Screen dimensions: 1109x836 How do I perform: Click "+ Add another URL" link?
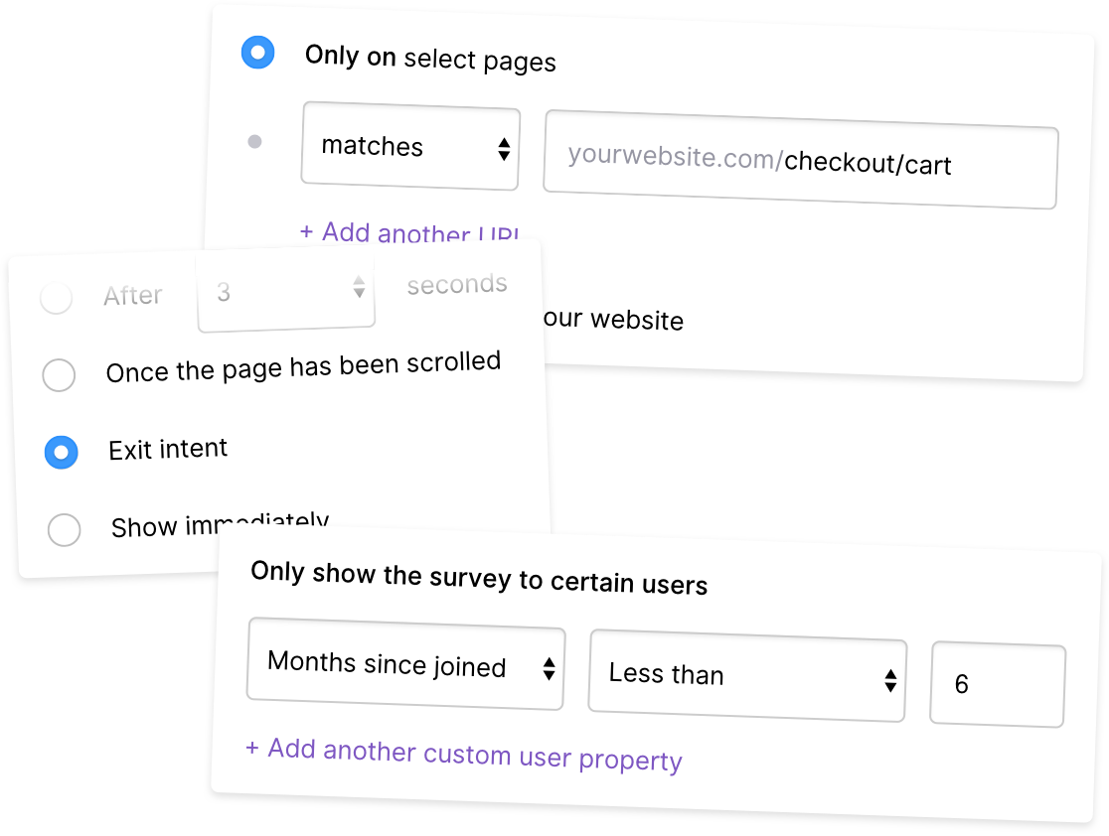point(408,233)
